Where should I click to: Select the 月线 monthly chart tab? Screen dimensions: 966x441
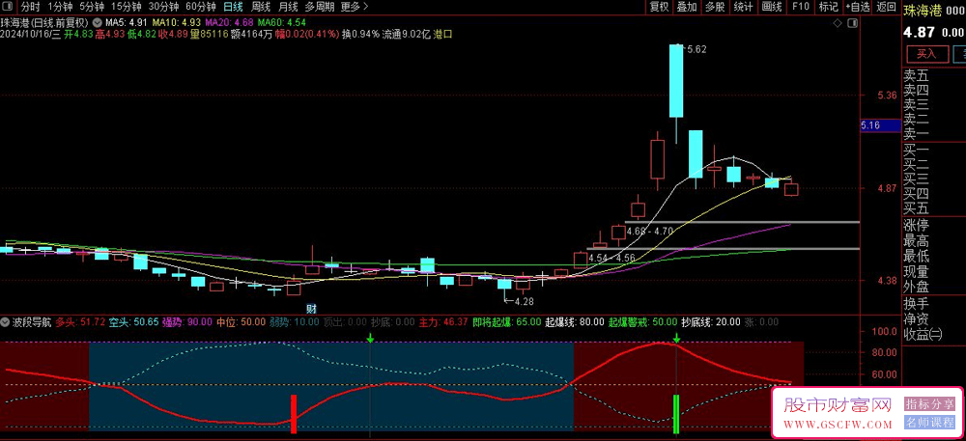(x=288, y=7)
